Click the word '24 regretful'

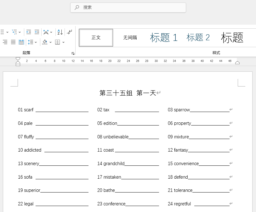pos(179,204)
